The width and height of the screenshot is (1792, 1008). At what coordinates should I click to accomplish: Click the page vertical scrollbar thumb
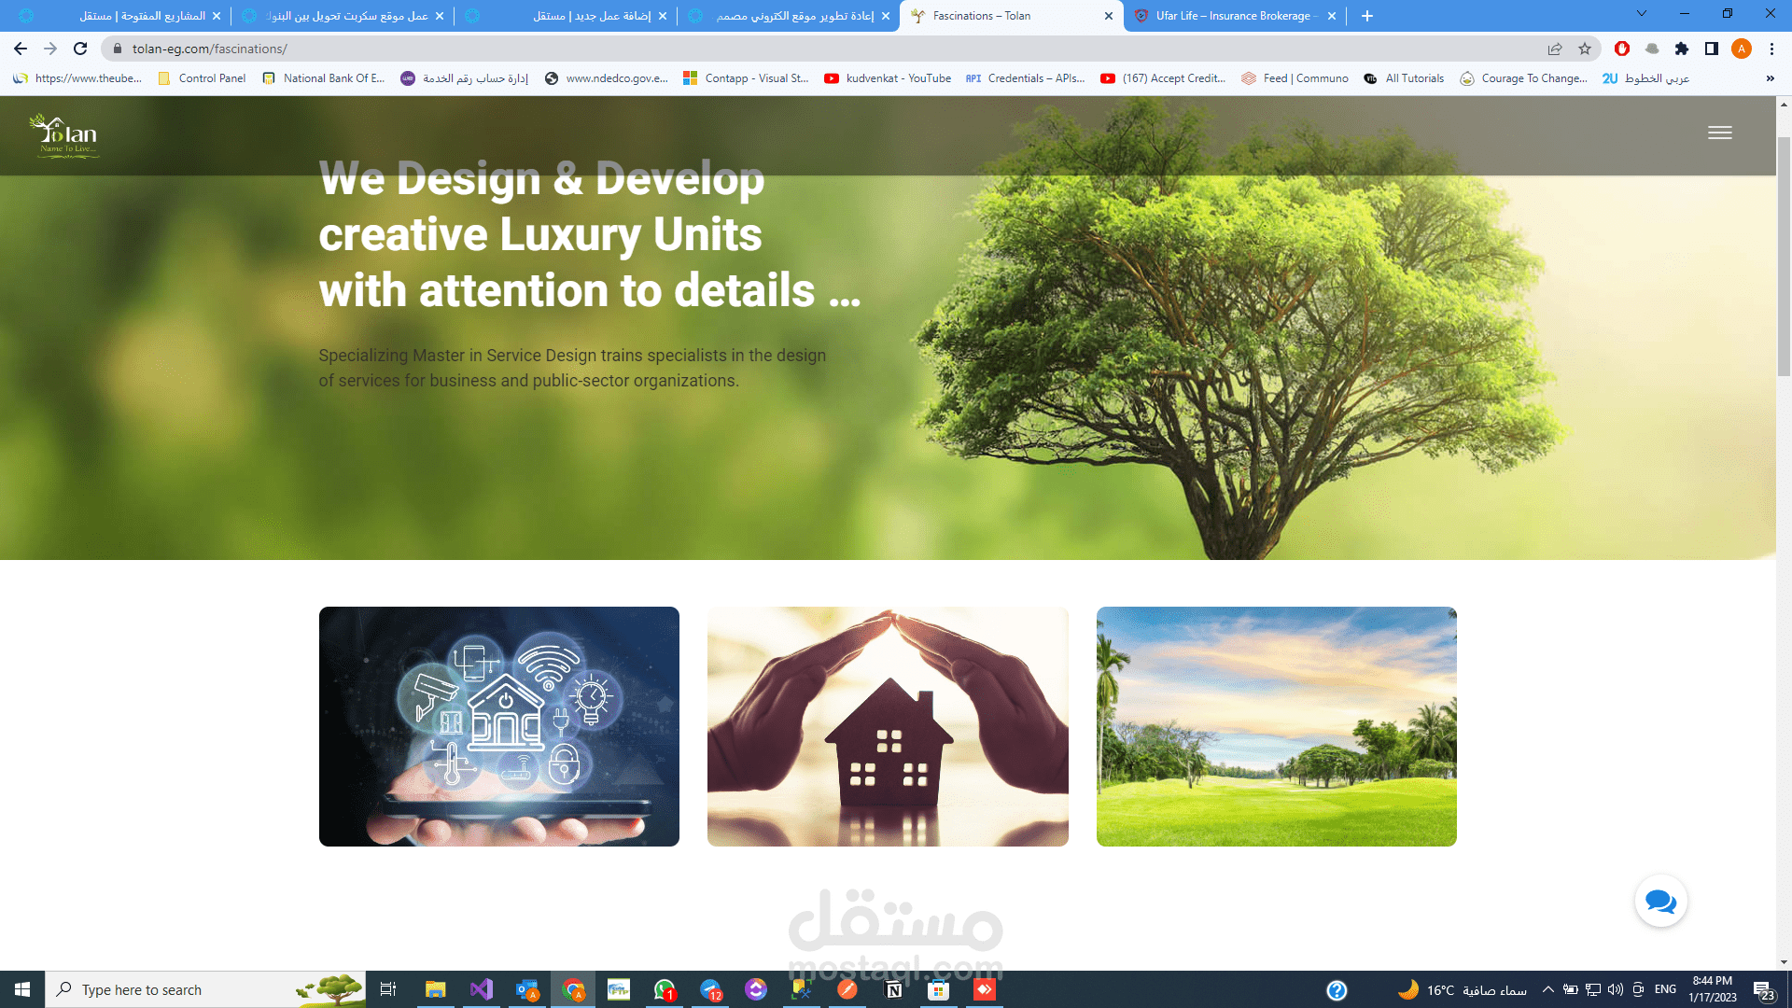pyautogui.click(x=1784, y=257)
